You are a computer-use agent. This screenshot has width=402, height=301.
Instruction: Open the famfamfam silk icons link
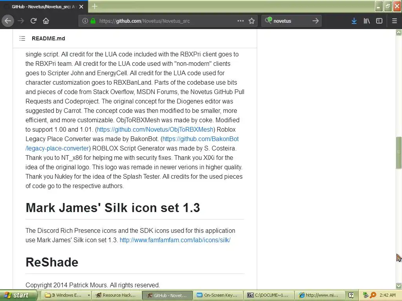click(x=175, y=240)
